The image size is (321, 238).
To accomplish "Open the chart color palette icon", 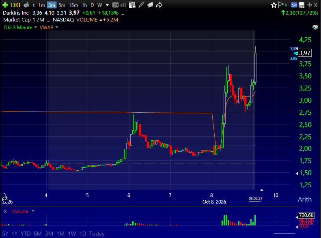I will coord(315,27).
